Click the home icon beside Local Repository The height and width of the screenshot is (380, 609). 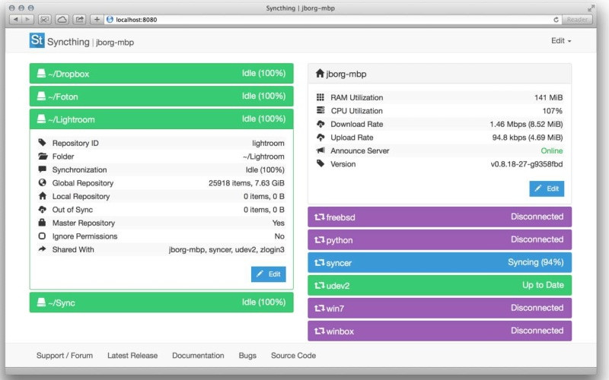click(x=43, y=196)
